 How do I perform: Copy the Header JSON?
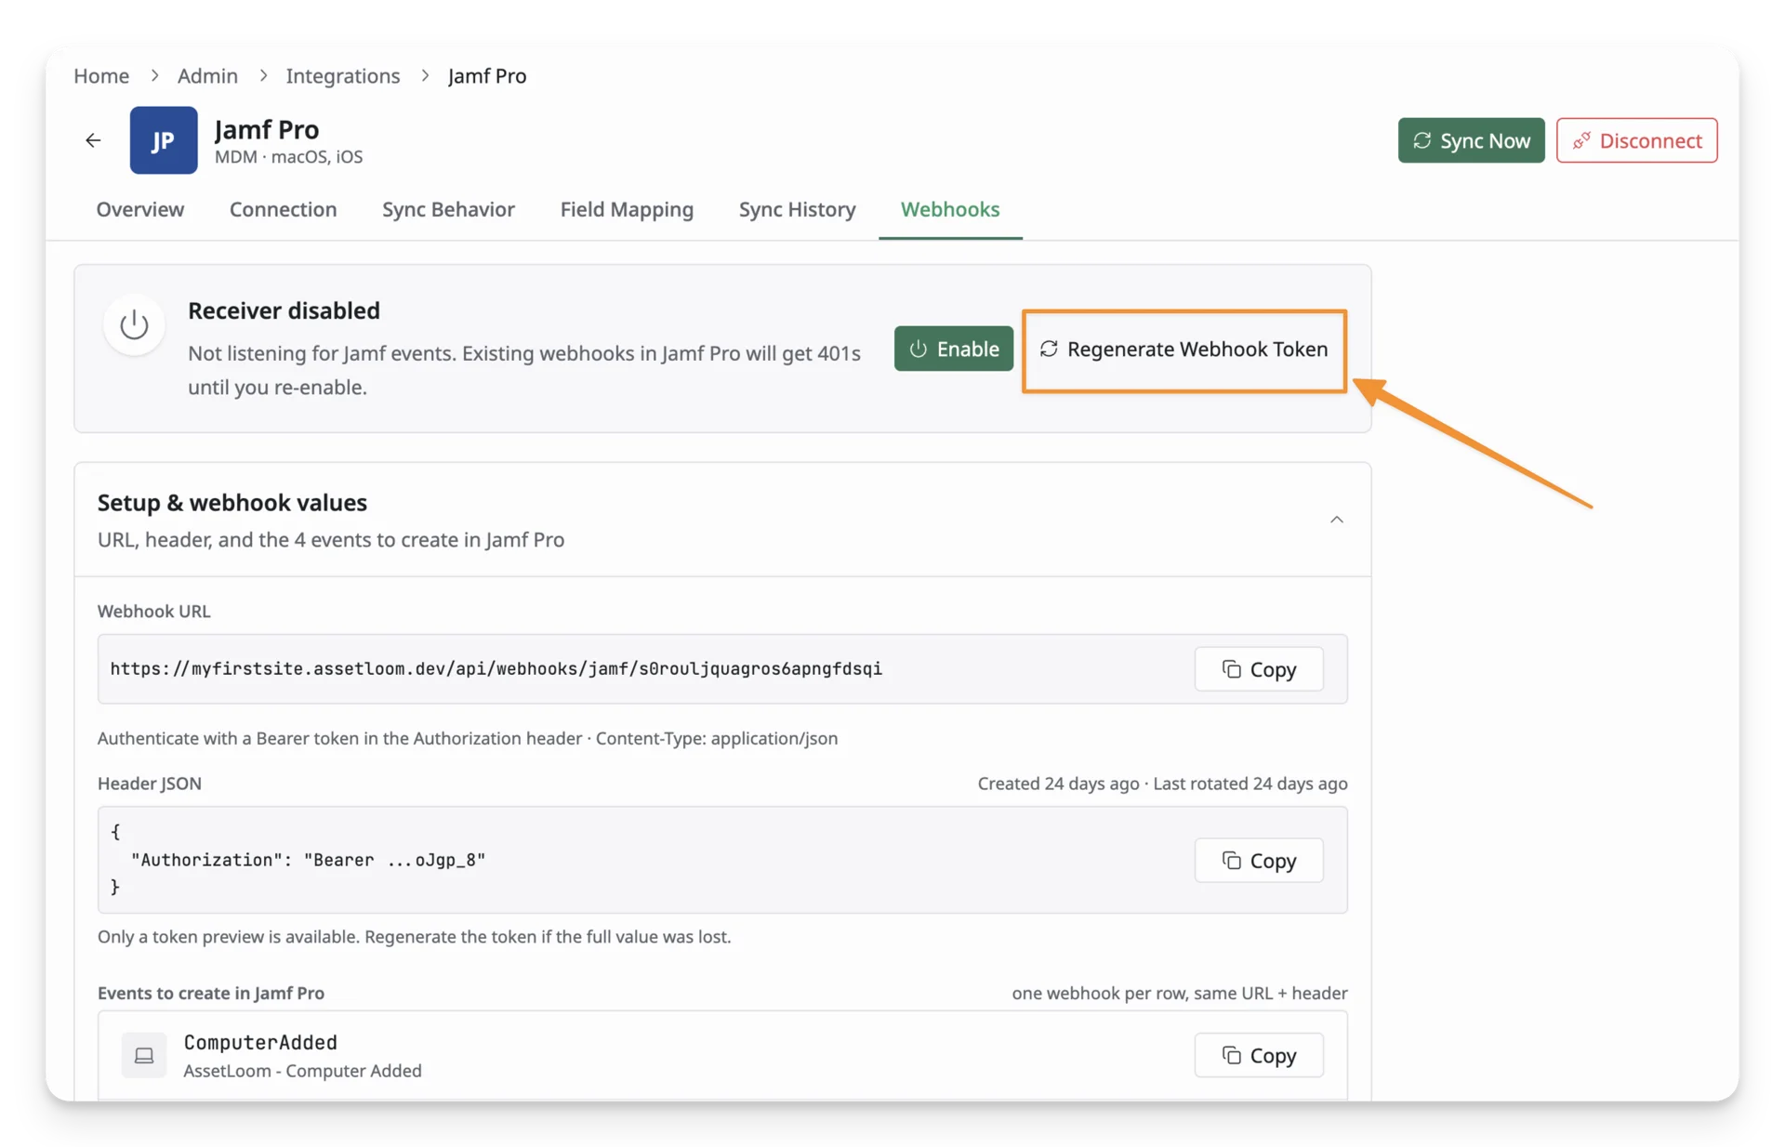pyautogui.click(x=1259, y=861)
